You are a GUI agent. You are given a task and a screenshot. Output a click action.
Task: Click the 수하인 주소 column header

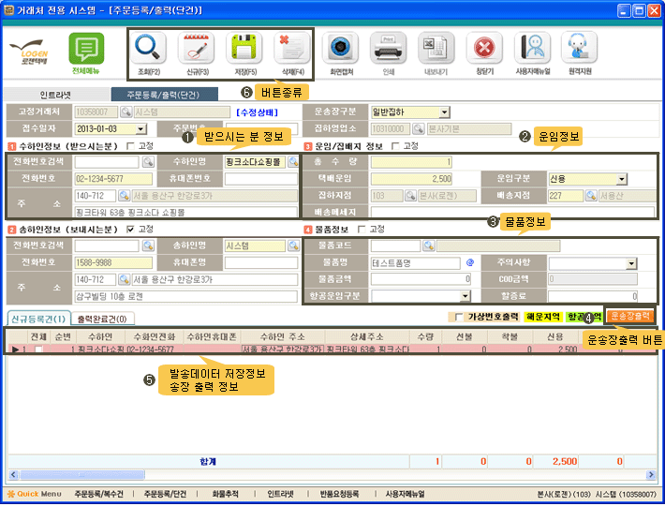(x=282, y=336)
